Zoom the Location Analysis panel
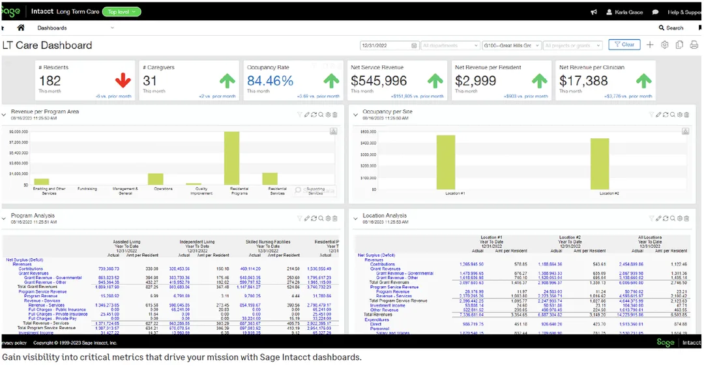Screen dimensions: 704x367 (673, 218)
